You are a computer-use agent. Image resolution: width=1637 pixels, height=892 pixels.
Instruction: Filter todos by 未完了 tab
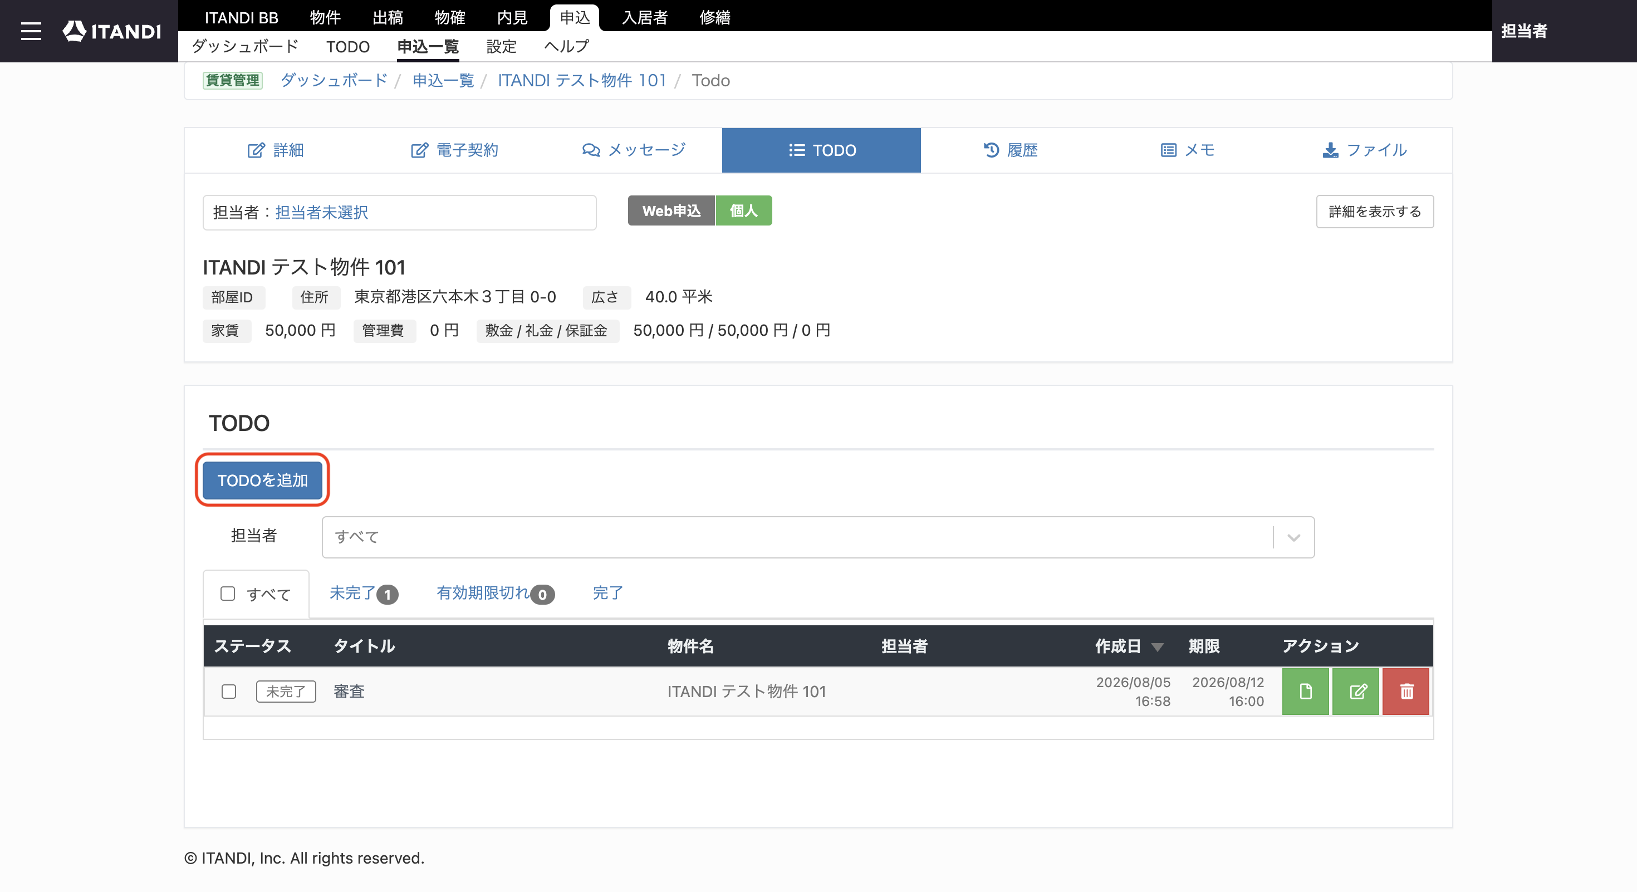(364, 594)
